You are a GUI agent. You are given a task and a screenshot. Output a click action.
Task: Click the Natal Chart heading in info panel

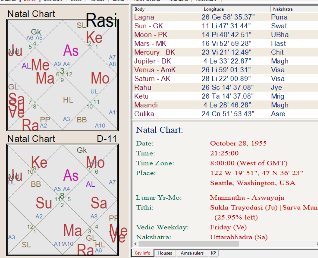click(x=159, y=130)
